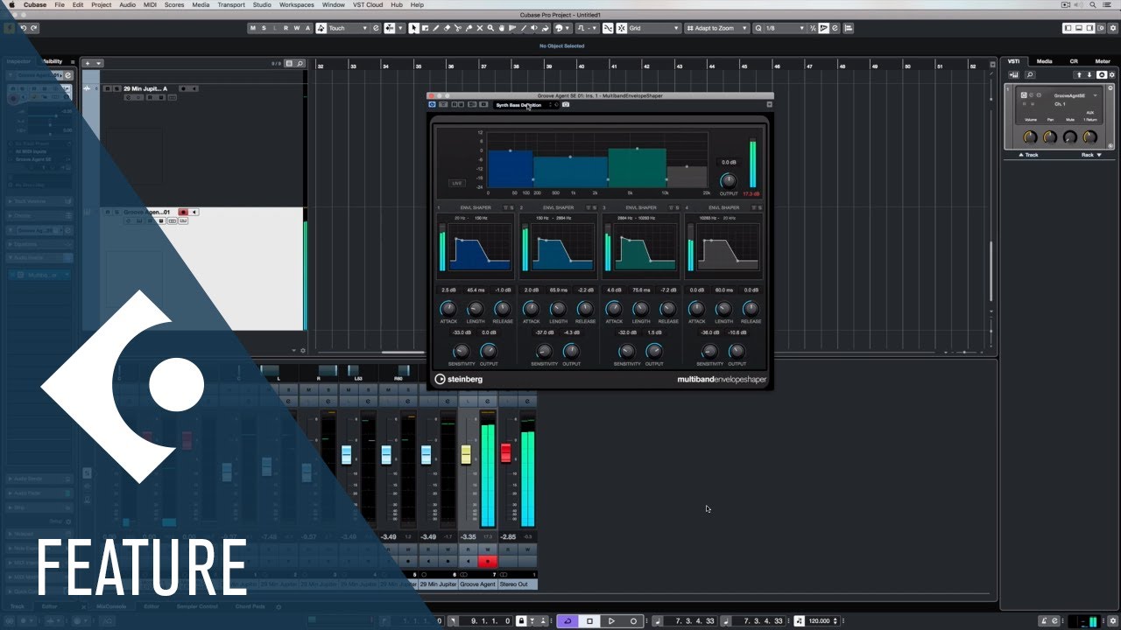Image resolution: width=1121 pixels, height=630 pixels.
Task: Toggle plugin power bypass button
Action: coord(432,105)
